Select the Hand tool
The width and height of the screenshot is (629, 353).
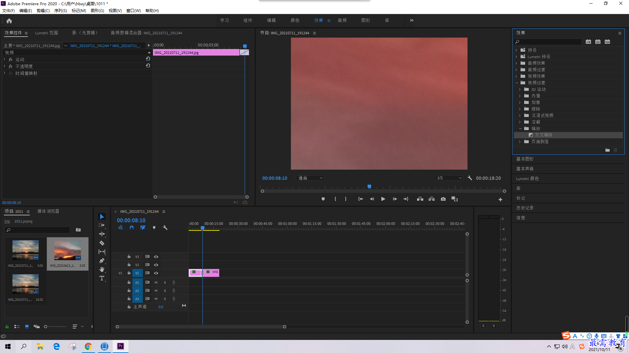pos(102,269)
